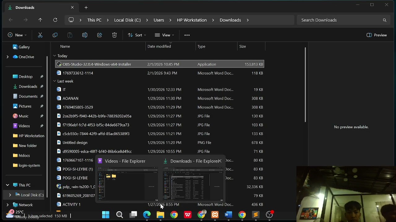This screenshot has width=396, height=222.
Task: Click the Share icon in toolbar
Action: [x=100, y=35]
